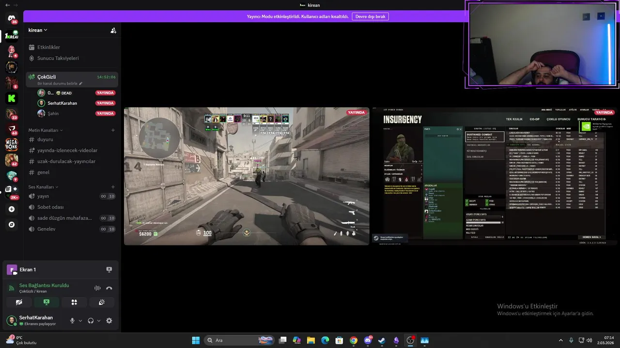Open microphone input options chevron
The image size is (620, 348).
pos(80,320)
